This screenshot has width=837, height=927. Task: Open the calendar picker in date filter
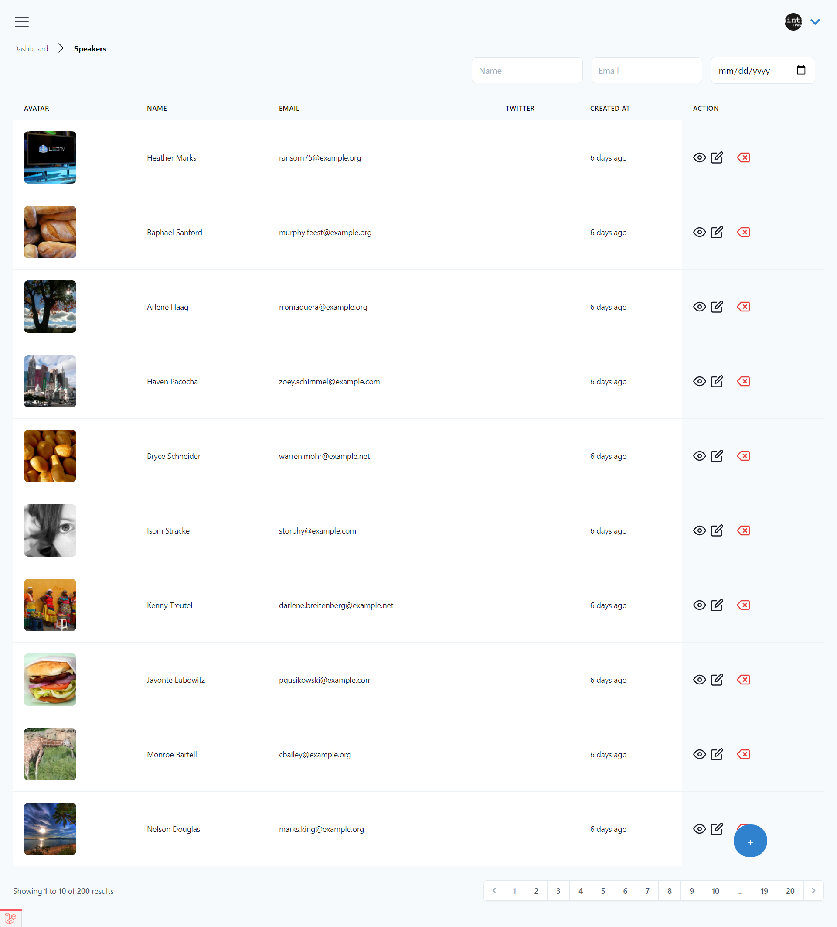pyautogui.click(x=801, y=70)
